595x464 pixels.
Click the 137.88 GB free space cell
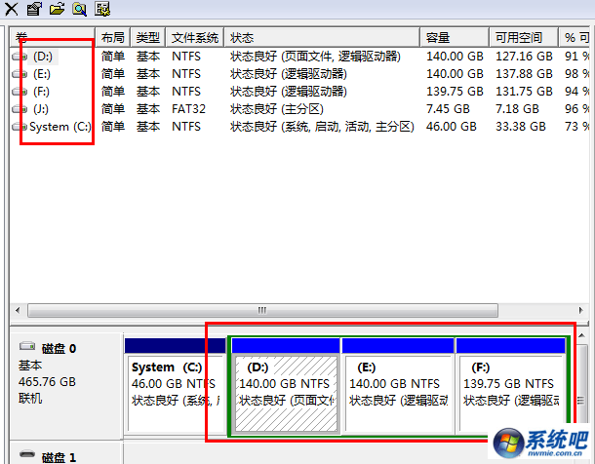(524, 74)
